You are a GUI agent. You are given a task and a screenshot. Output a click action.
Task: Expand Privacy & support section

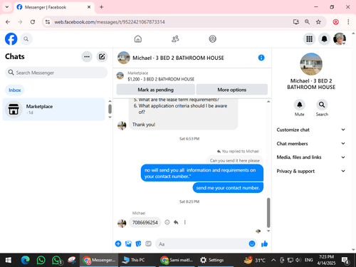click(x=311, y=171)
